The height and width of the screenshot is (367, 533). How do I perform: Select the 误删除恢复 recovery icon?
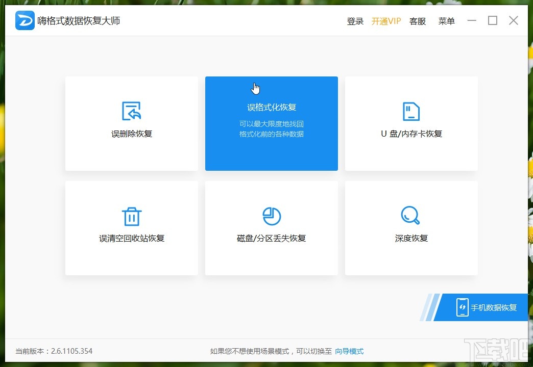(x=131, y=111)
